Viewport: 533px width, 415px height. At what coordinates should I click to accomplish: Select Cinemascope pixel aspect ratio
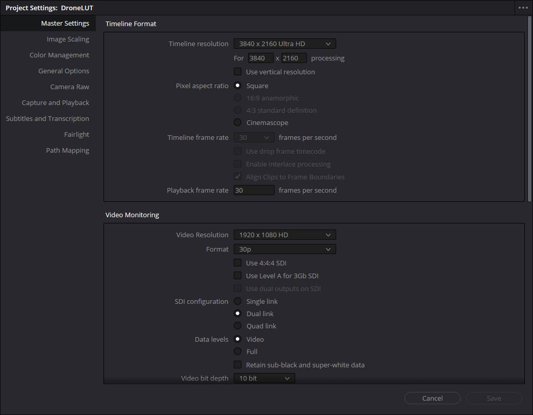(238, 122)
